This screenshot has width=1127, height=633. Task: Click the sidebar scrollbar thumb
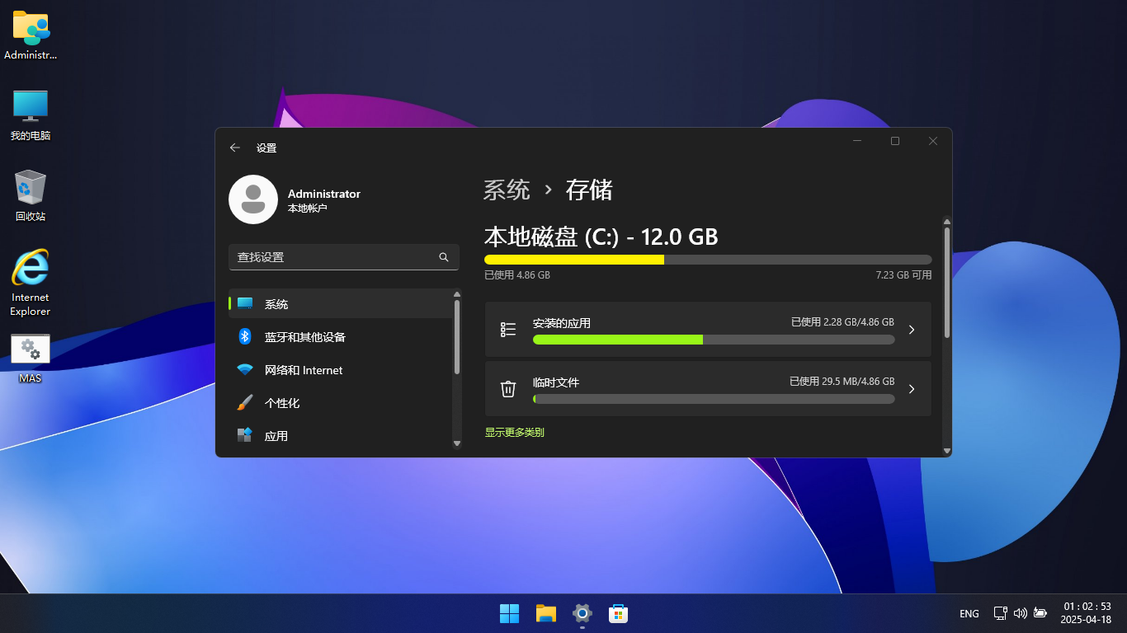[457, 336]
